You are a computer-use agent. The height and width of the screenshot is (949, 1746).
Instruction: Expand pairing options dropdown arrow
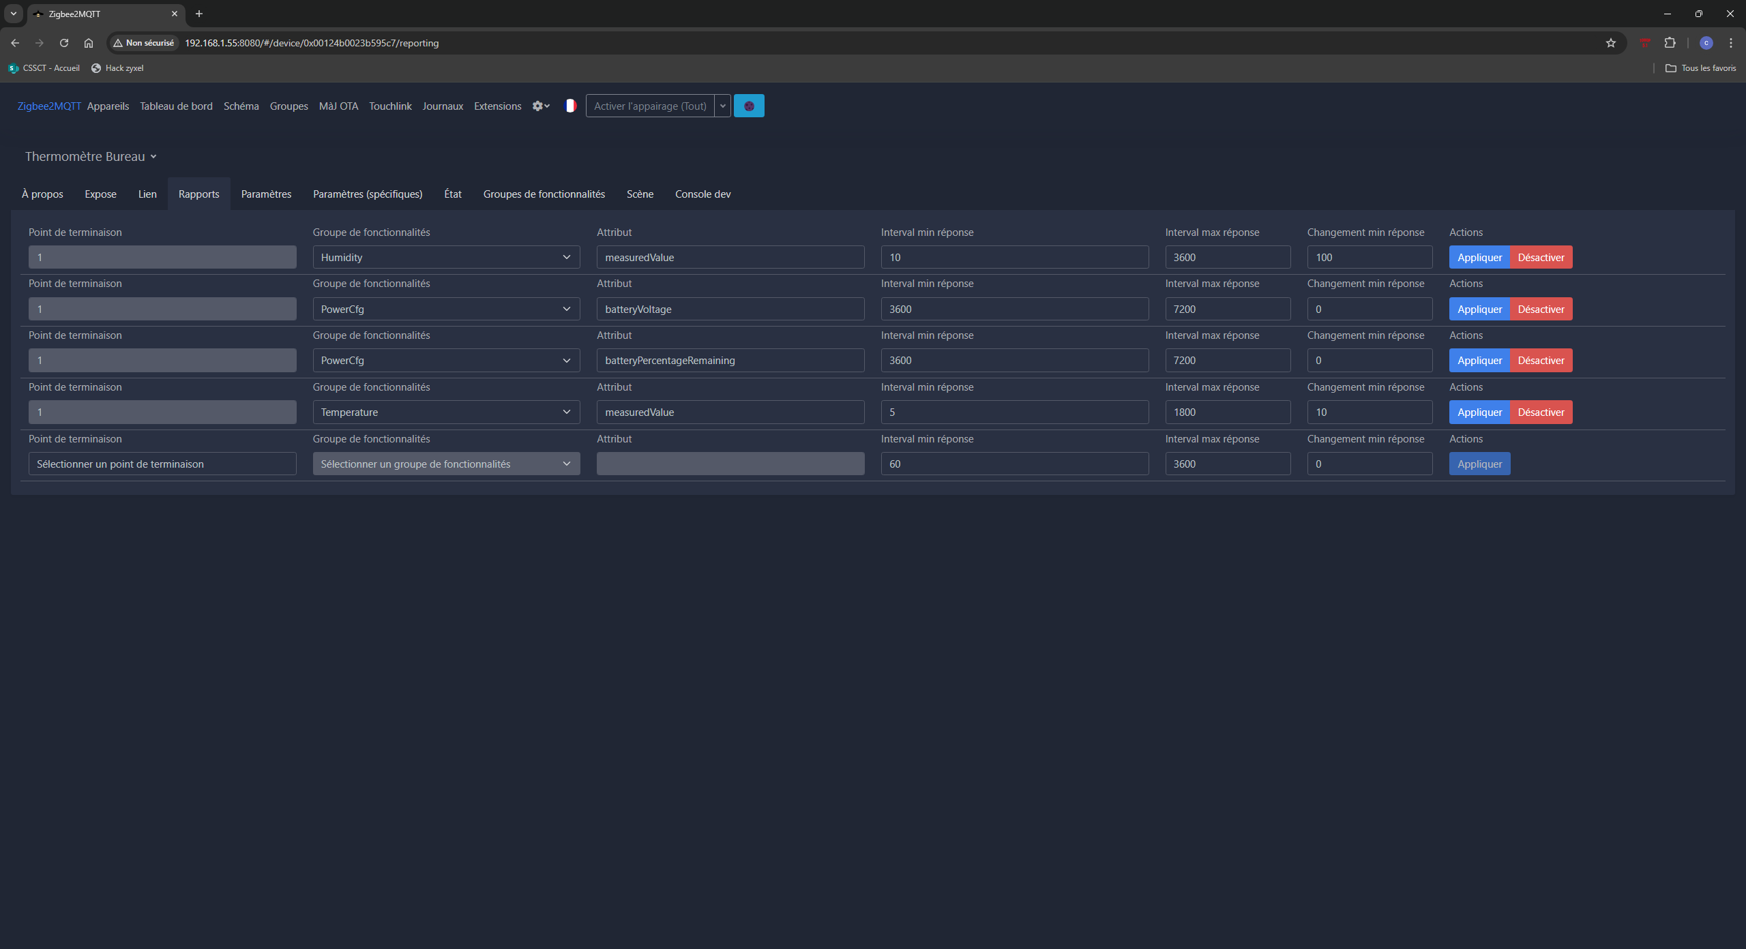point(723,106)
